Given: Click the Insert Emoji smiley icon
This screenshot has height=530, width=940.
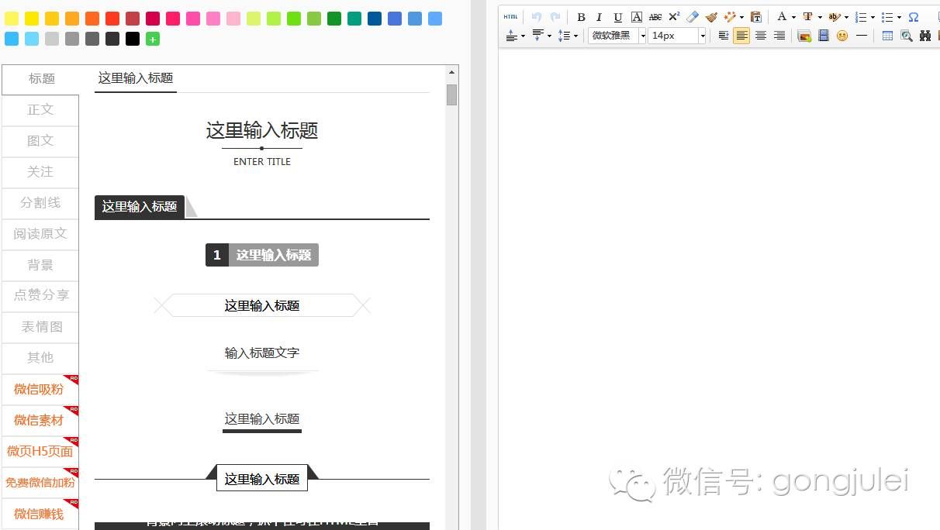Looking at the screenshot, I should coord(842,36).
